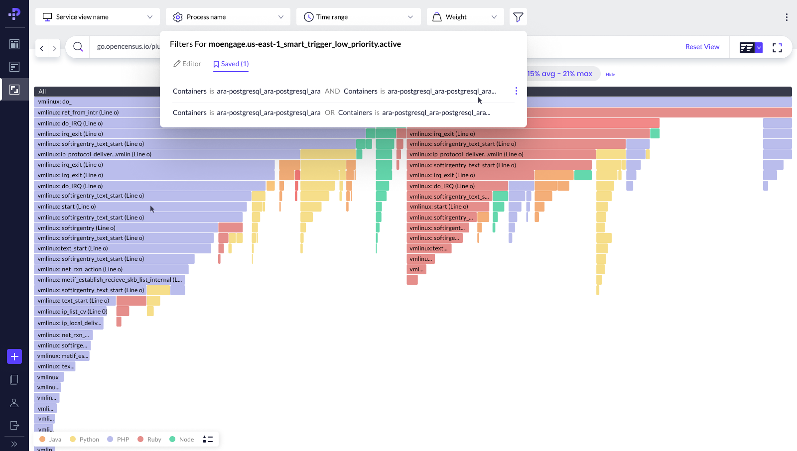Click the Reset View link
Viewport: 797px width, 451px height.
[x=702, y=47]
